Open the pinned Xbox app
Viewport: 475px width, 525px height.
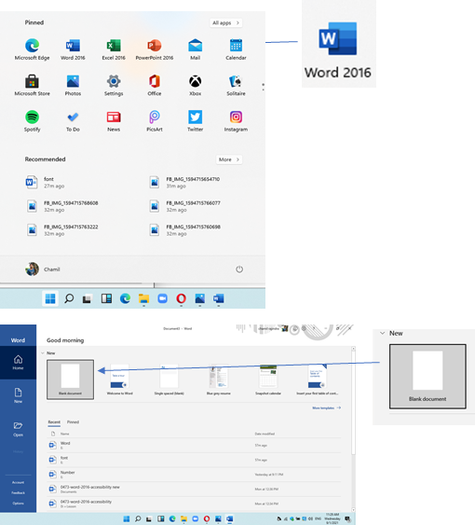click(195, 85)
